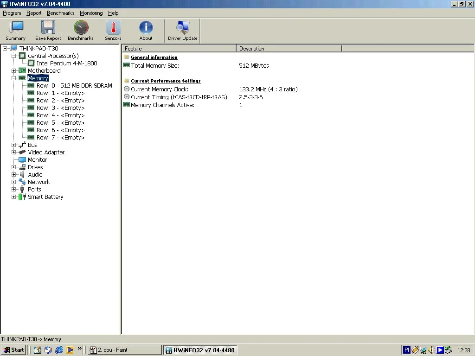
Task: Open the Help menu
Action: click(x=113, y=13)
